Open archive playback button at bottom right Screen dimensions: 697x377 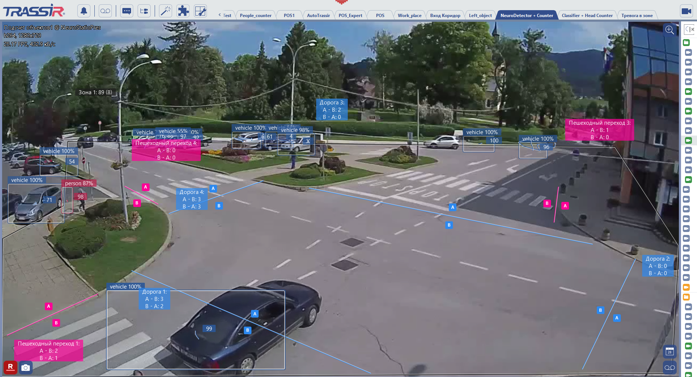coord(669,368)
